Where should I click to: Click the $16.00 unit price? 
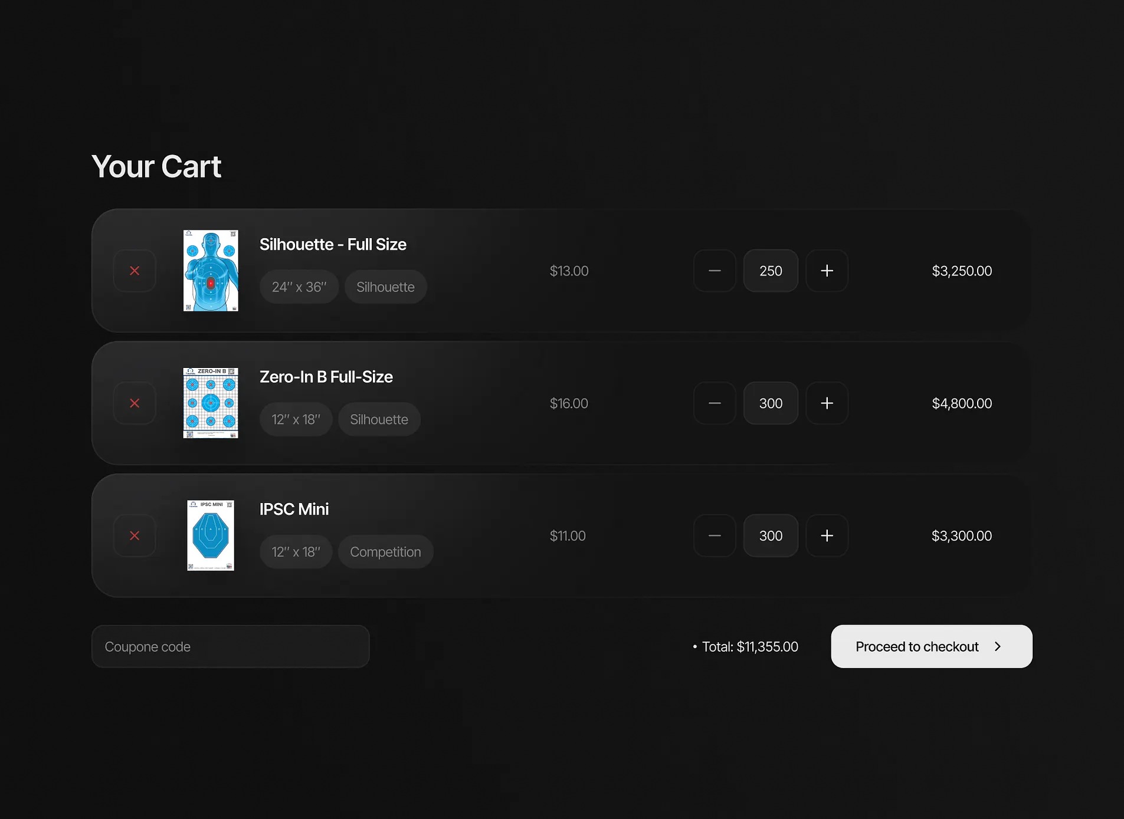click(569, 403)
